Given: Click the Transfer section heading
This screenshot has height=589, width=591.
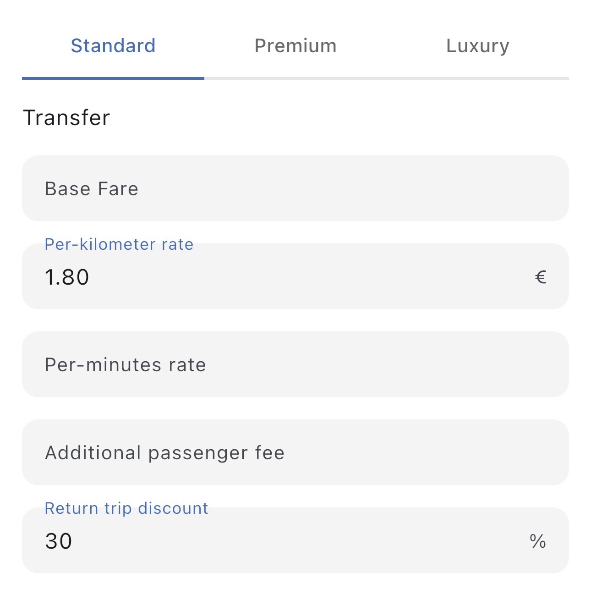Looking at the screenshot, I should click(67, 117).
